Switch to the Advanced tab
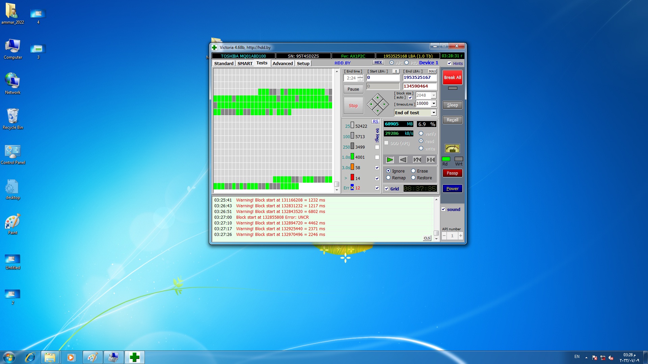The image size is (648, 364). point(283,63)
